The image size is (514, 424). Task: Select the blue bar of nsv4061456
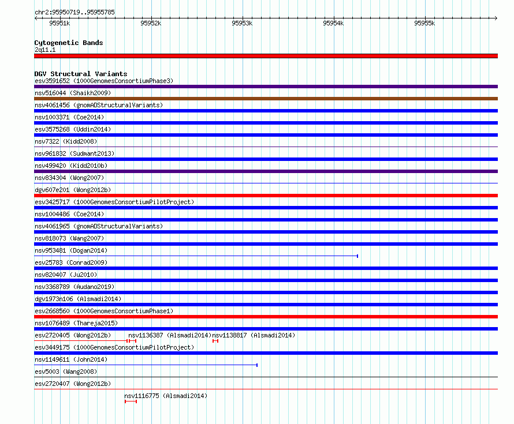coord(266,111)
